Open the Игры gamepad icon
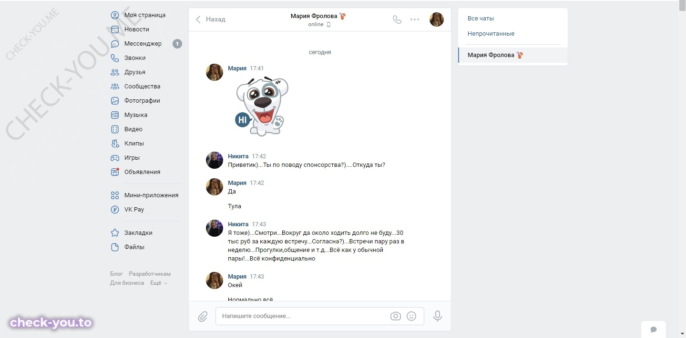The image size is (686, 338). pos(115,158)
